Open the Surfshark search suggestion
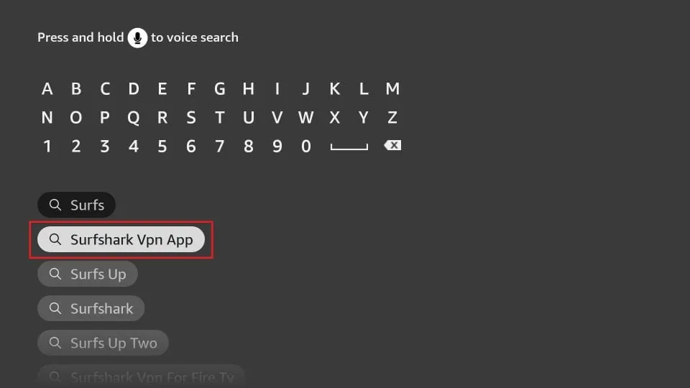 point(91,308)
